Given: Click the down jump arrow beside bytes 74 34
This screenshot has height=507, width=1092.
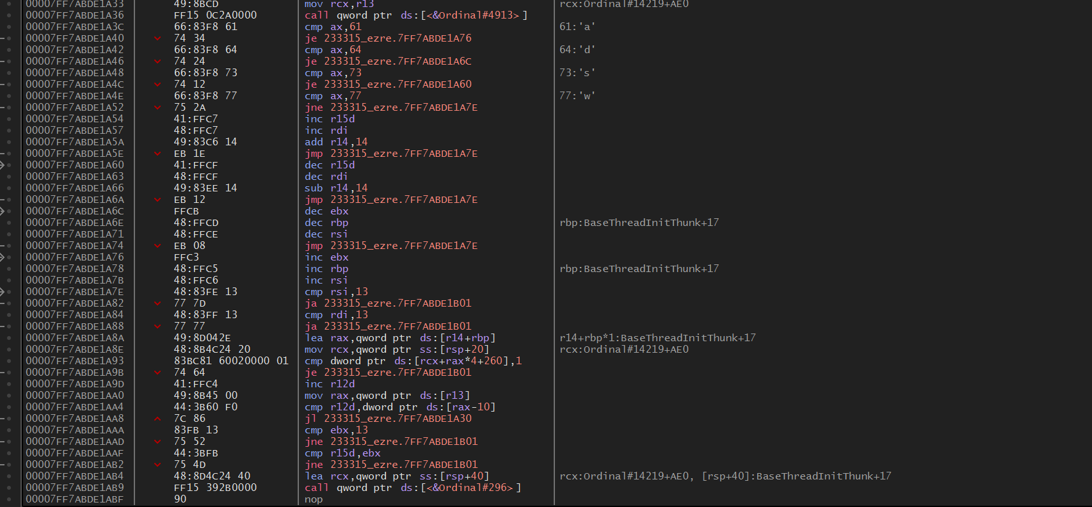Looking at the screenshot, I should point(157,38).
